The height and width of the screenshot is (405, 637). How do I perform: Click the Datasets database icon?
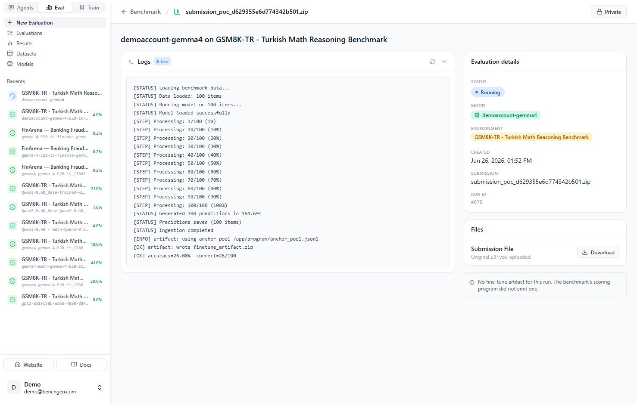tap(10, 53)
